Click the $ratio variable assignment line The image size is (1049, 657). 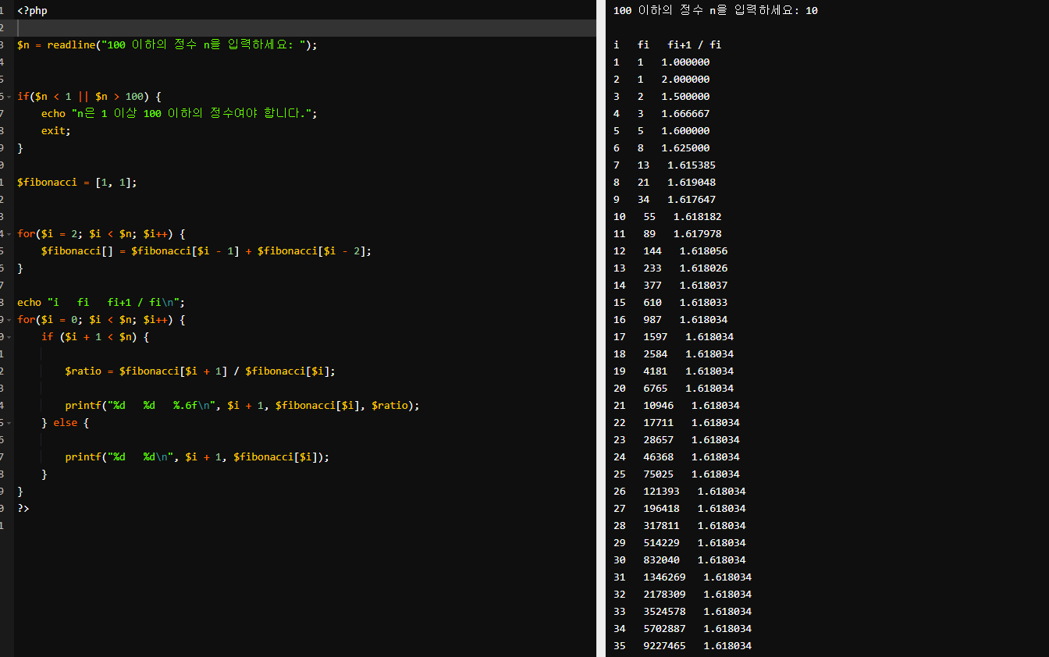pyautogui.click(x=199, y=371)
